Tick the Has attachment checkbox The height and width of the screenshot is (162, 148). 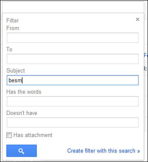pos(9,135)
